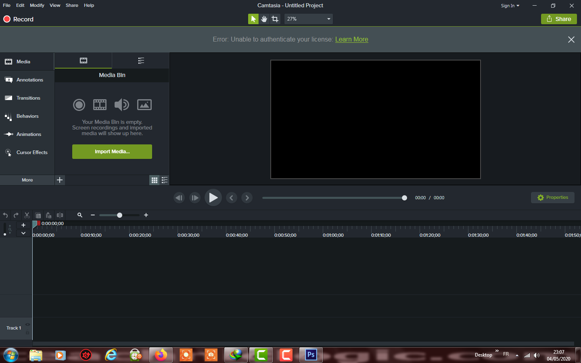Dismiss the license error banner
Image resolution: width=581 pixels, height=363 pixels.
pos(571,40)
